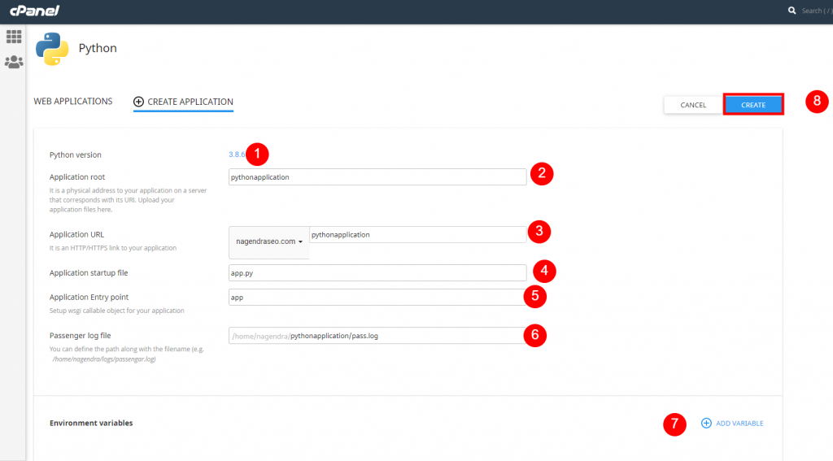Screen dimensions: 833x461
Task: Click the Add Variable link
Action: [732, 424]
